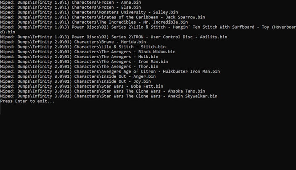296x170 pixels.
Task: Select the Anakin Skywalker.bin output line
Action: coord(109,96)
